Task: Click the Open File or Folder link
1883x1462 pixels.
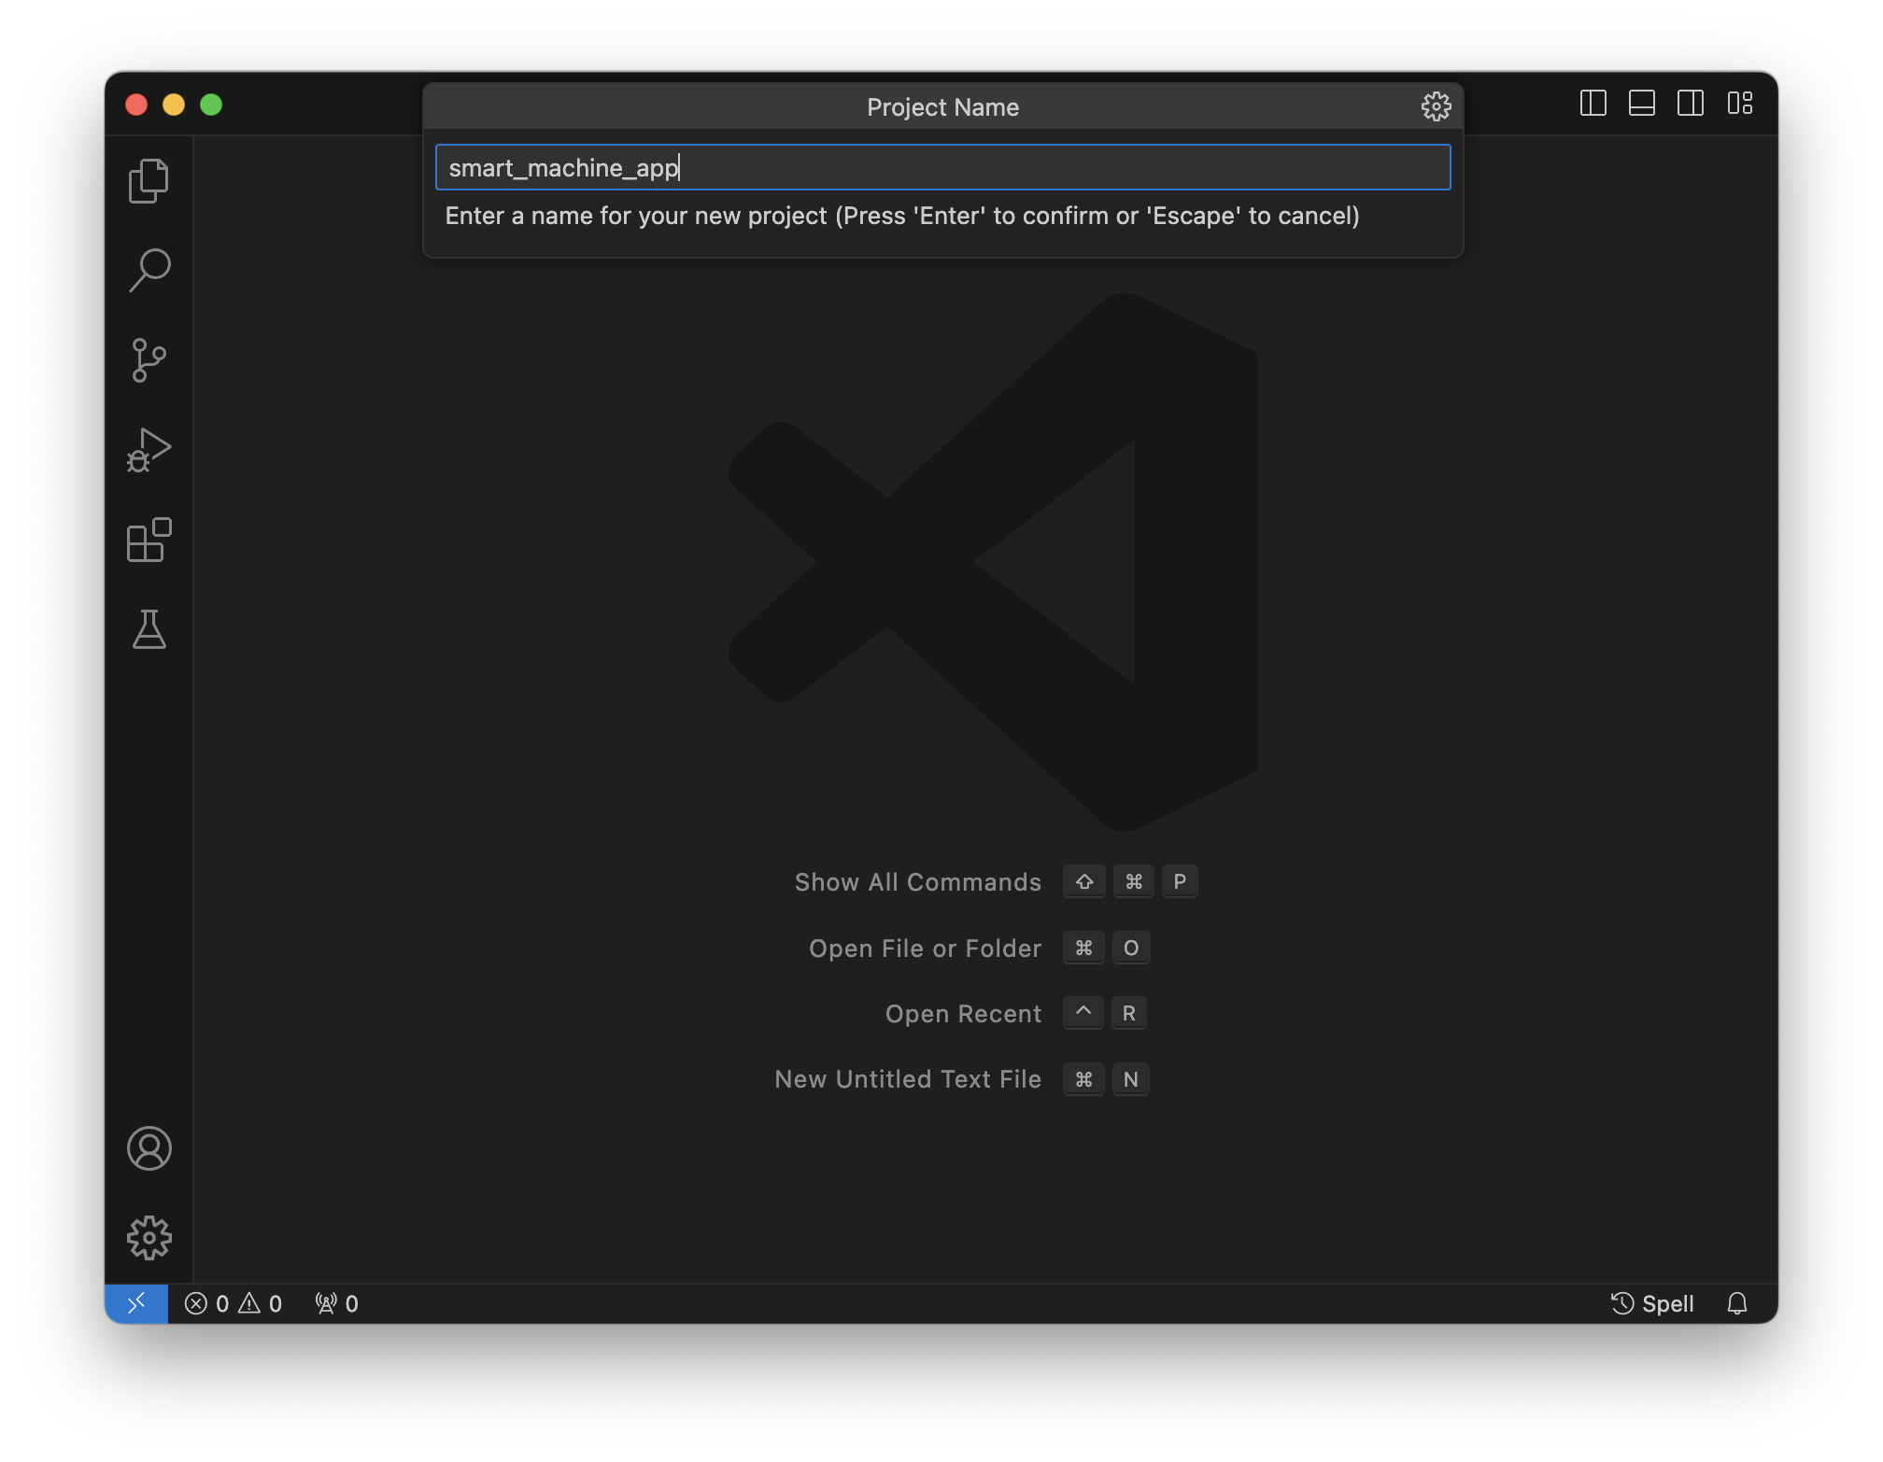Action: coord(925,948)
